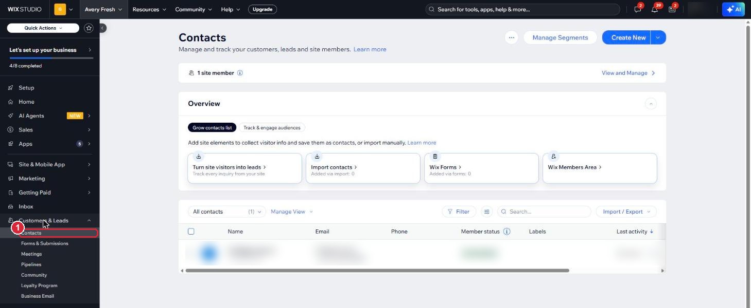This screenshot has width=751, height=308.
Task: Click the View and Manage link
Action: click(x=628, y=73)
